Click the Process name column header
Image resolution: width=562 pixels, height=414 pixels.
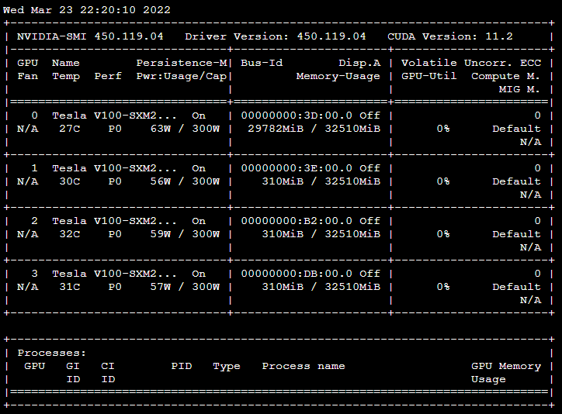pos(304,366)
